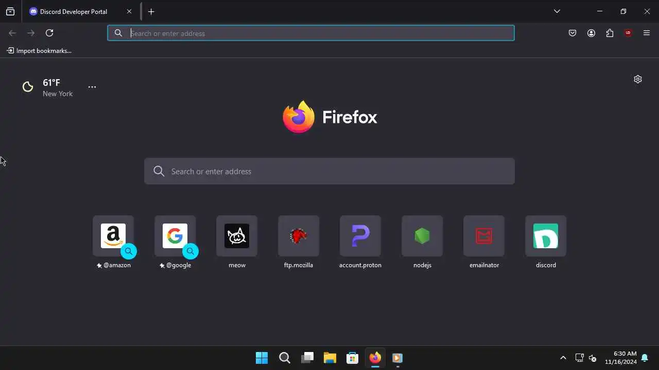Open the emailnator shortcut tile

click(x=484, y=242)
